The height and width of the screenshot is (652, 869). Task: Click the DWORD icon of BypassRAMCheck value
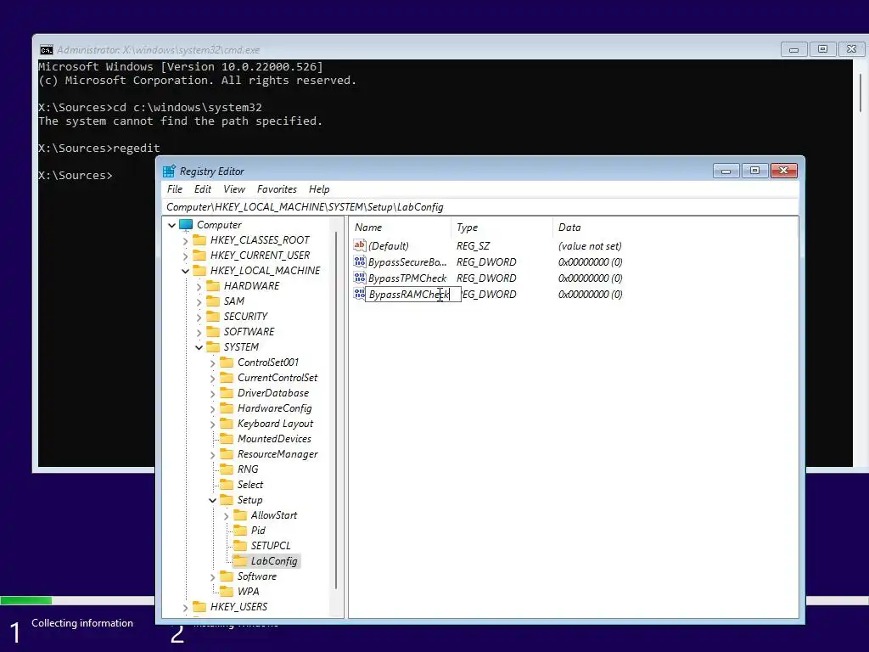[x=360, y=294]
